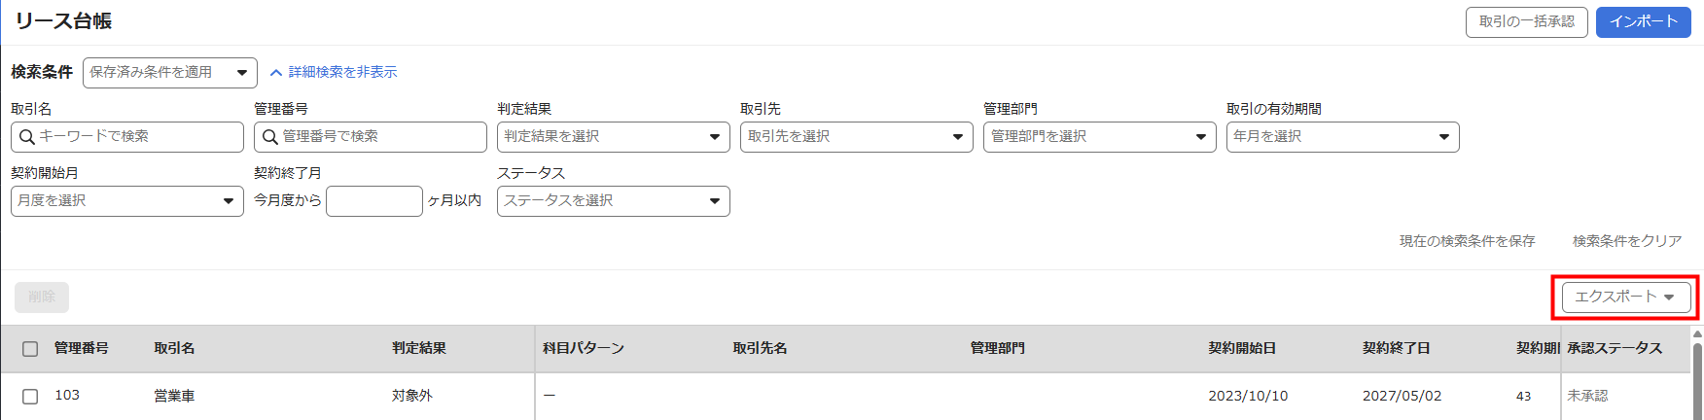
Task: Open the 保存済み条件を適用 dropdown
Action: point(169,73)
